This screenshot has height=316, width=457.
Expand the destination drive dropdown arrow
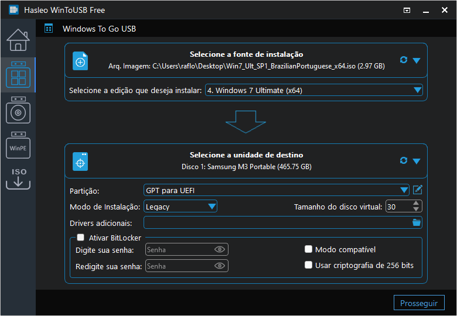[417, 161]
